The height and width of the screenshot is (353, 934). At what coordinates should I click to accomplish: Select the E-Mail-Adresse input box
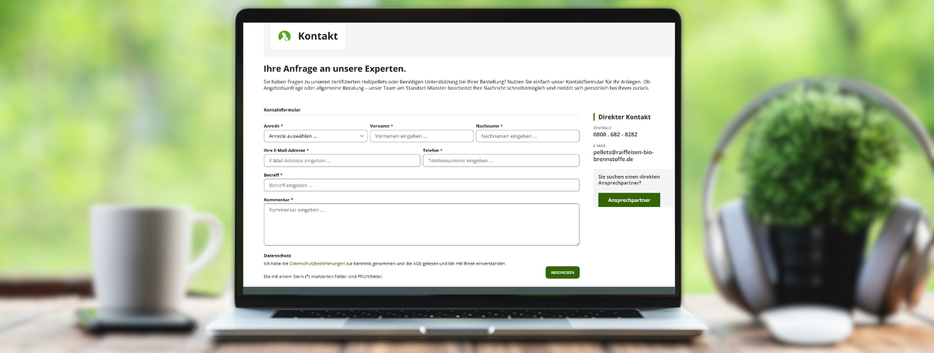click(342, 161)
